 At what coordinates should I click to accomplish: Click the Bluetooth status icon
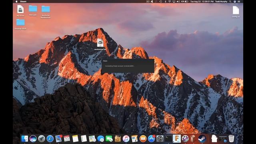point(165,2)
